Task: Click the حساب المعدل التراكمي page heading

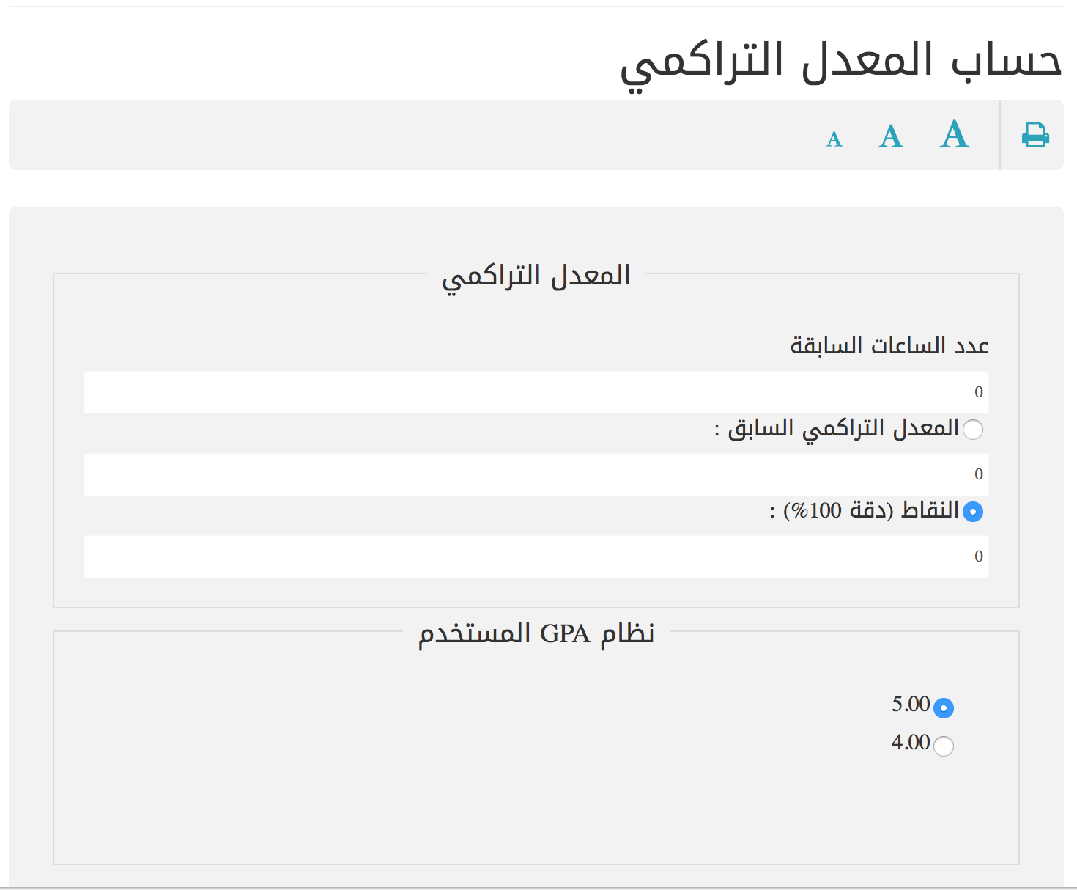Action: coord(840,62)
